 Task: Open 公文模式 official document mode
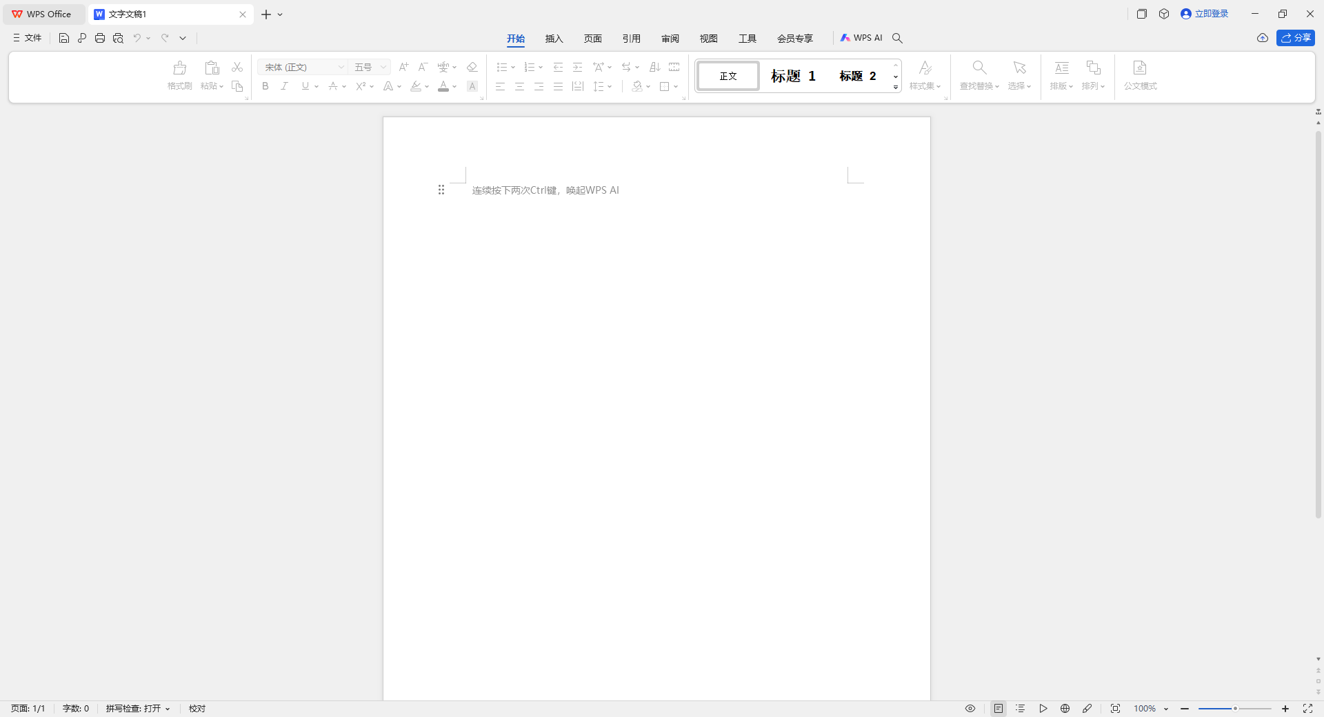point(1139,76)
